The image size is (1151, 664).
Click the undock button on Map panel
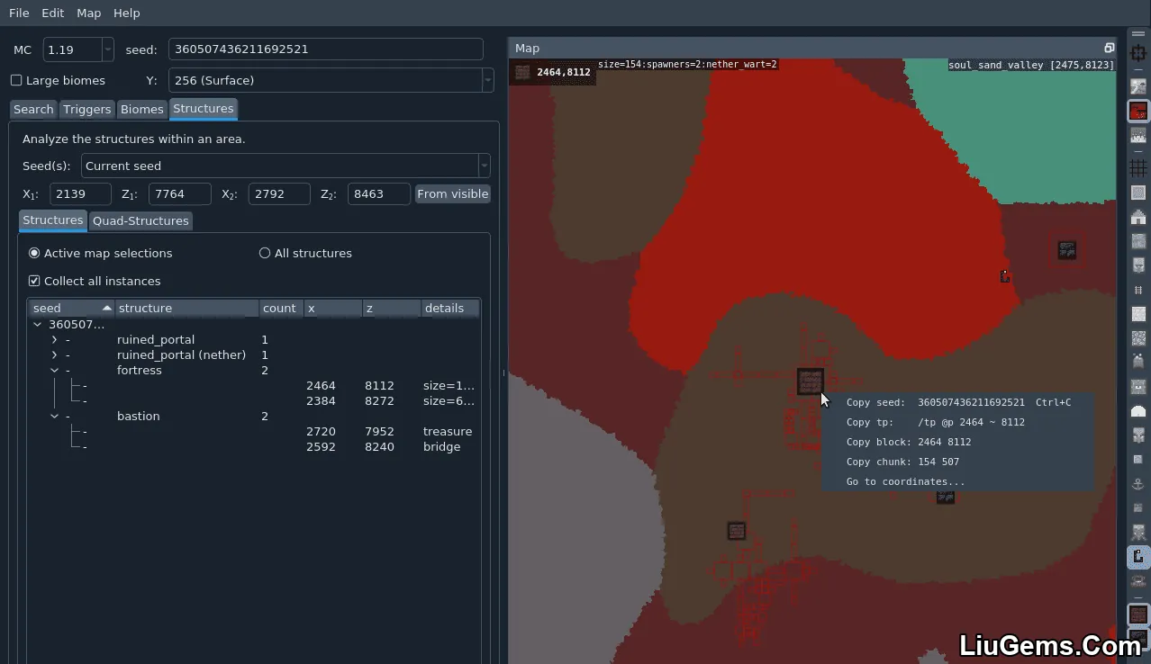pyautogui.click(x=1109, y=49)
